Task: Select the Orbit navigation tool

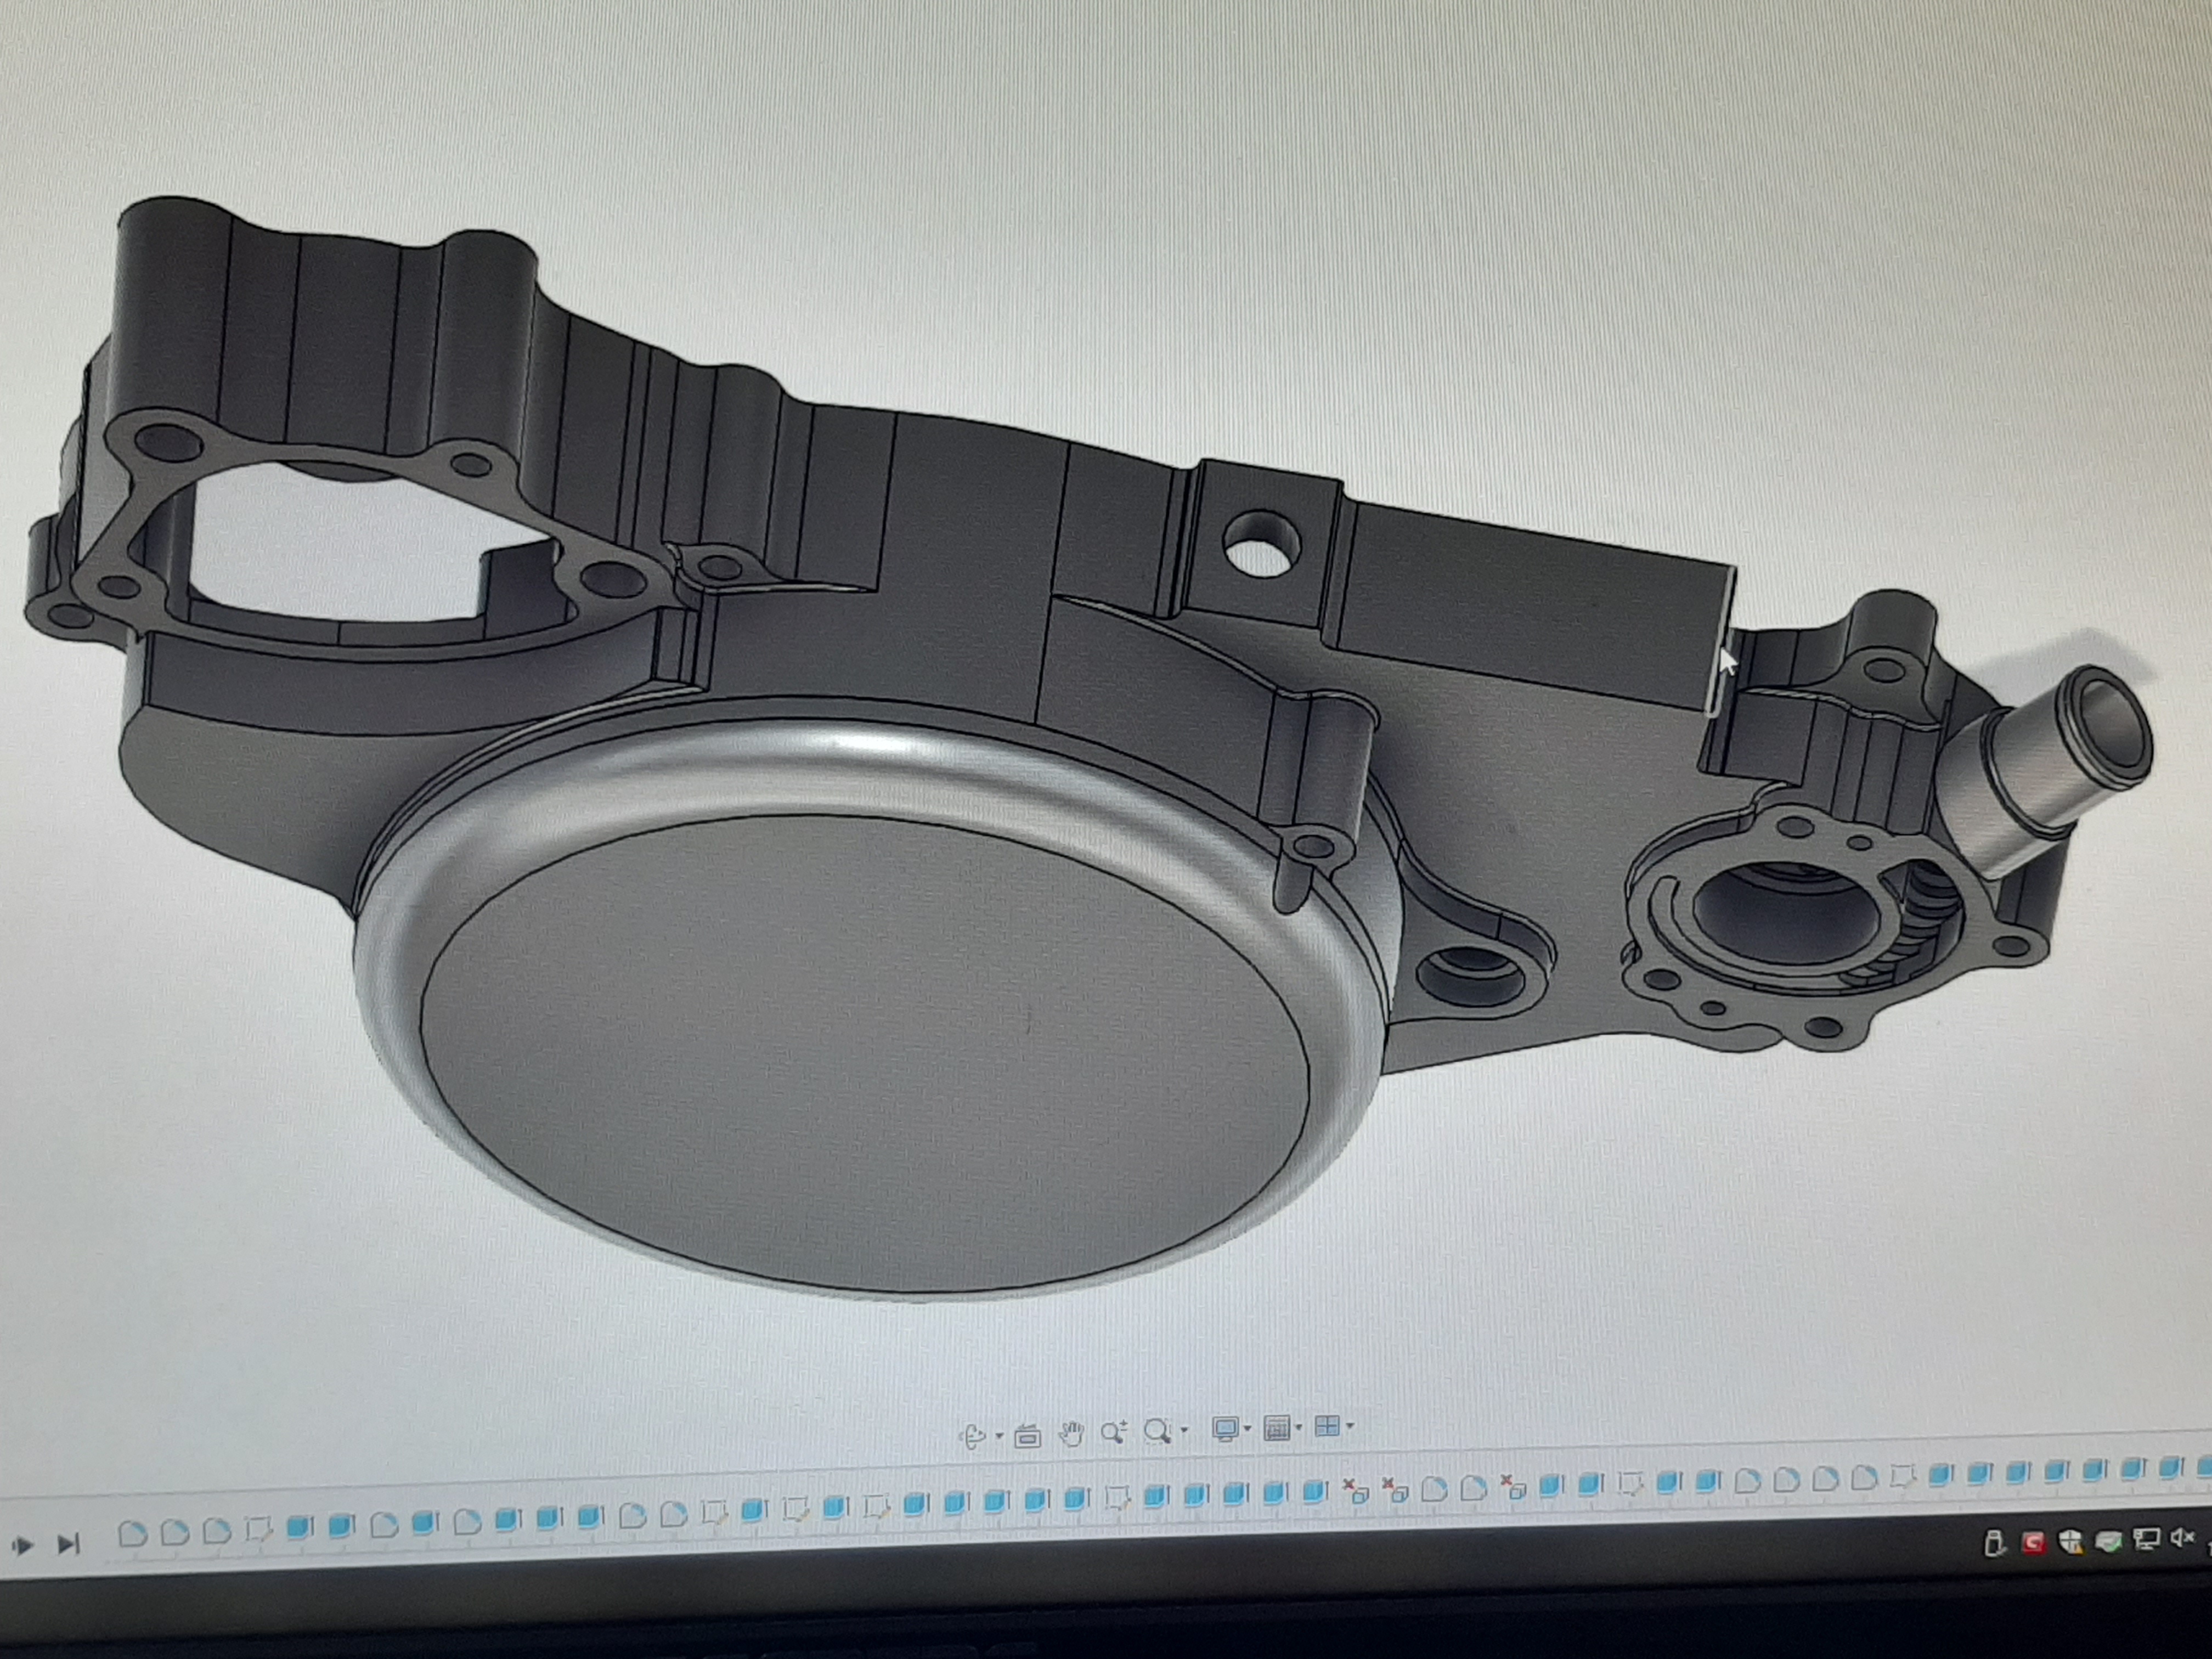Action: pos(972,1437)
